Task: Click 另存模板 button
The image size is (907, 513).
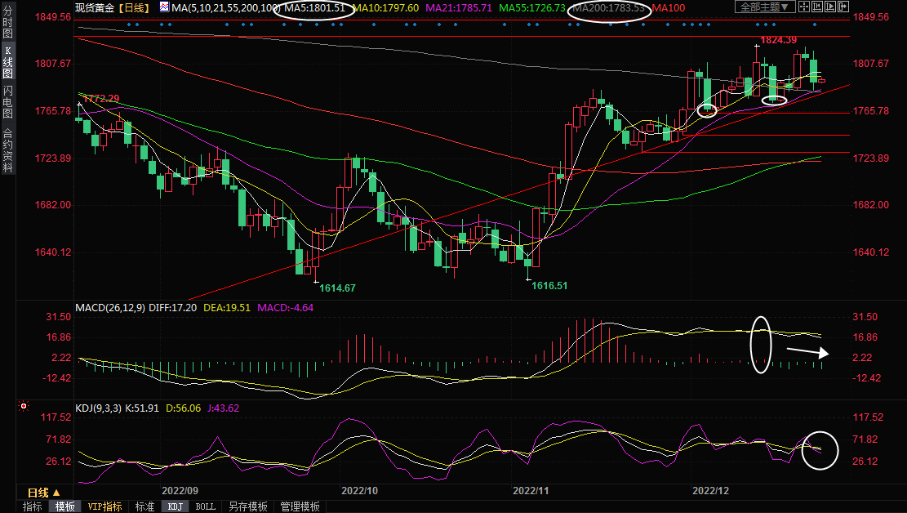Action: pyautogui.click(x=248, y=506)
